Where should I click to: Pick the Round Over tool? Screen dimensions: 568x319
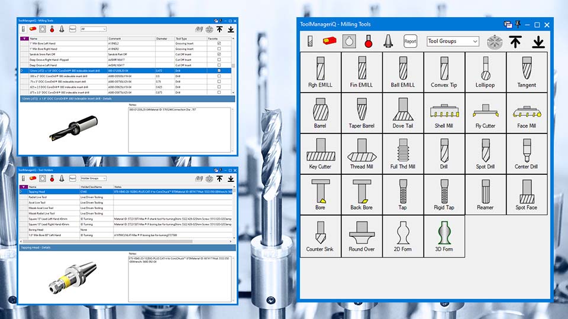pos(362,236)
